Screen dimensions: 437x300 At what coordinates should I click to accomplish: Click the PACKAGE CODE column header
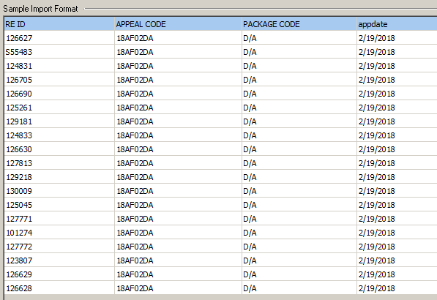(x=299, y=24)
